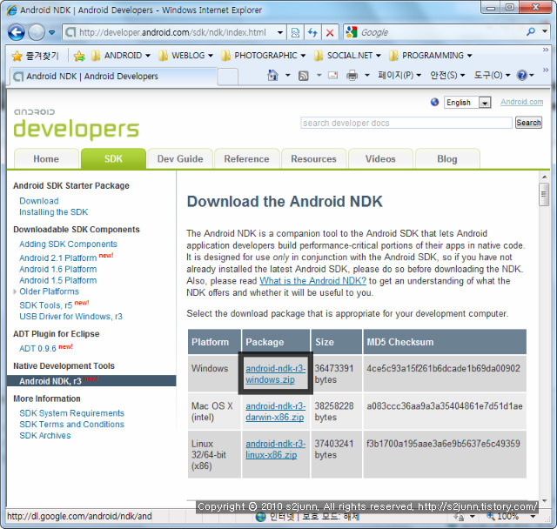Image resolution: width=557 pixels, height=529 pixels.
Task: Click the blue Help icon
Action: pos(522,76)
